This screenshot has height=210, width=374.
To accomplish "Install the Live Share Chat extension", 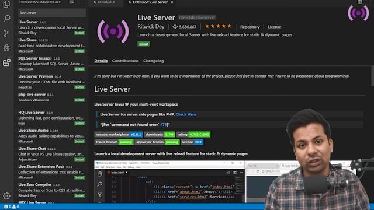I will [79, 159].
